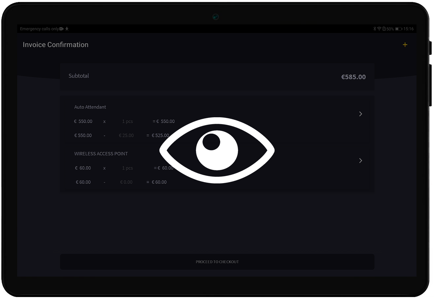Click the Invoice Confirmation page title

(55, 45)
